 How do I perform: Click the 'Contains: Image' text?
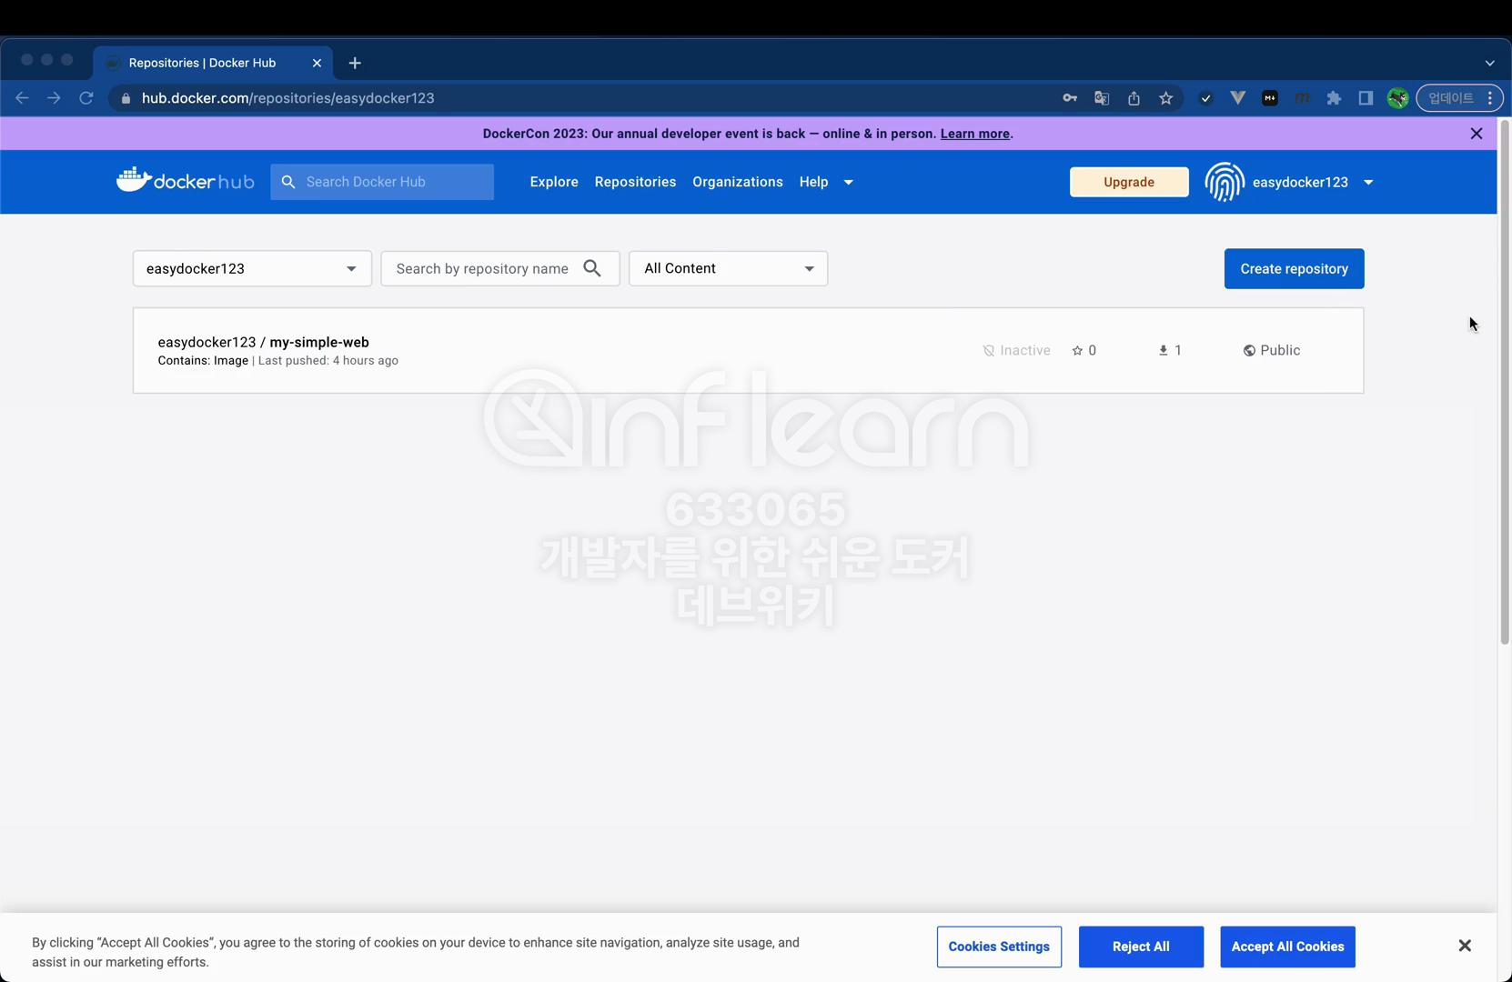click(203, 361)
